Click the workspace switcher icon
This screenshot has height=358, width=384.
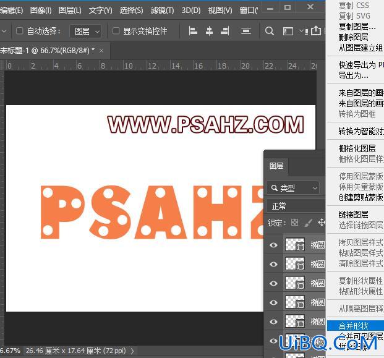tap(288, 32)
